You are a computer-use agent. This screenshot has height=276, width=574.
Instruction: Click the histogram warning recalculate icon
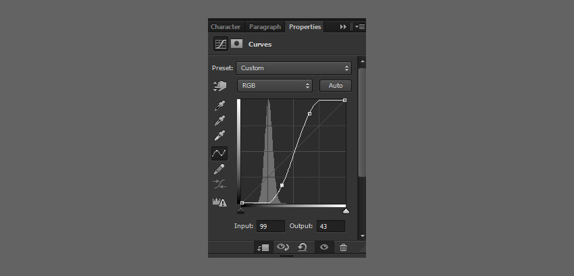click(x=219, y=202)
